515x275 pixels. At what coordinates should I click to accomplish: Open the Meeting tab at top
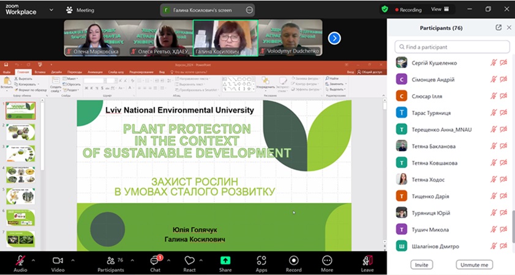[80, 10]
